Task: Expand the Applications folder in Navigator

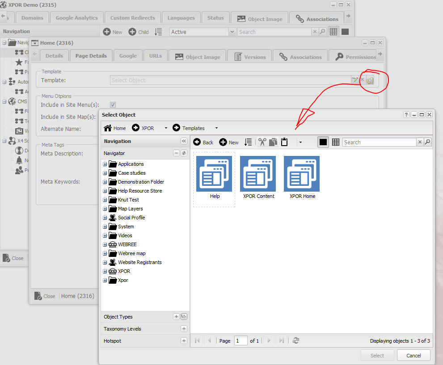Action: [105, 164]
